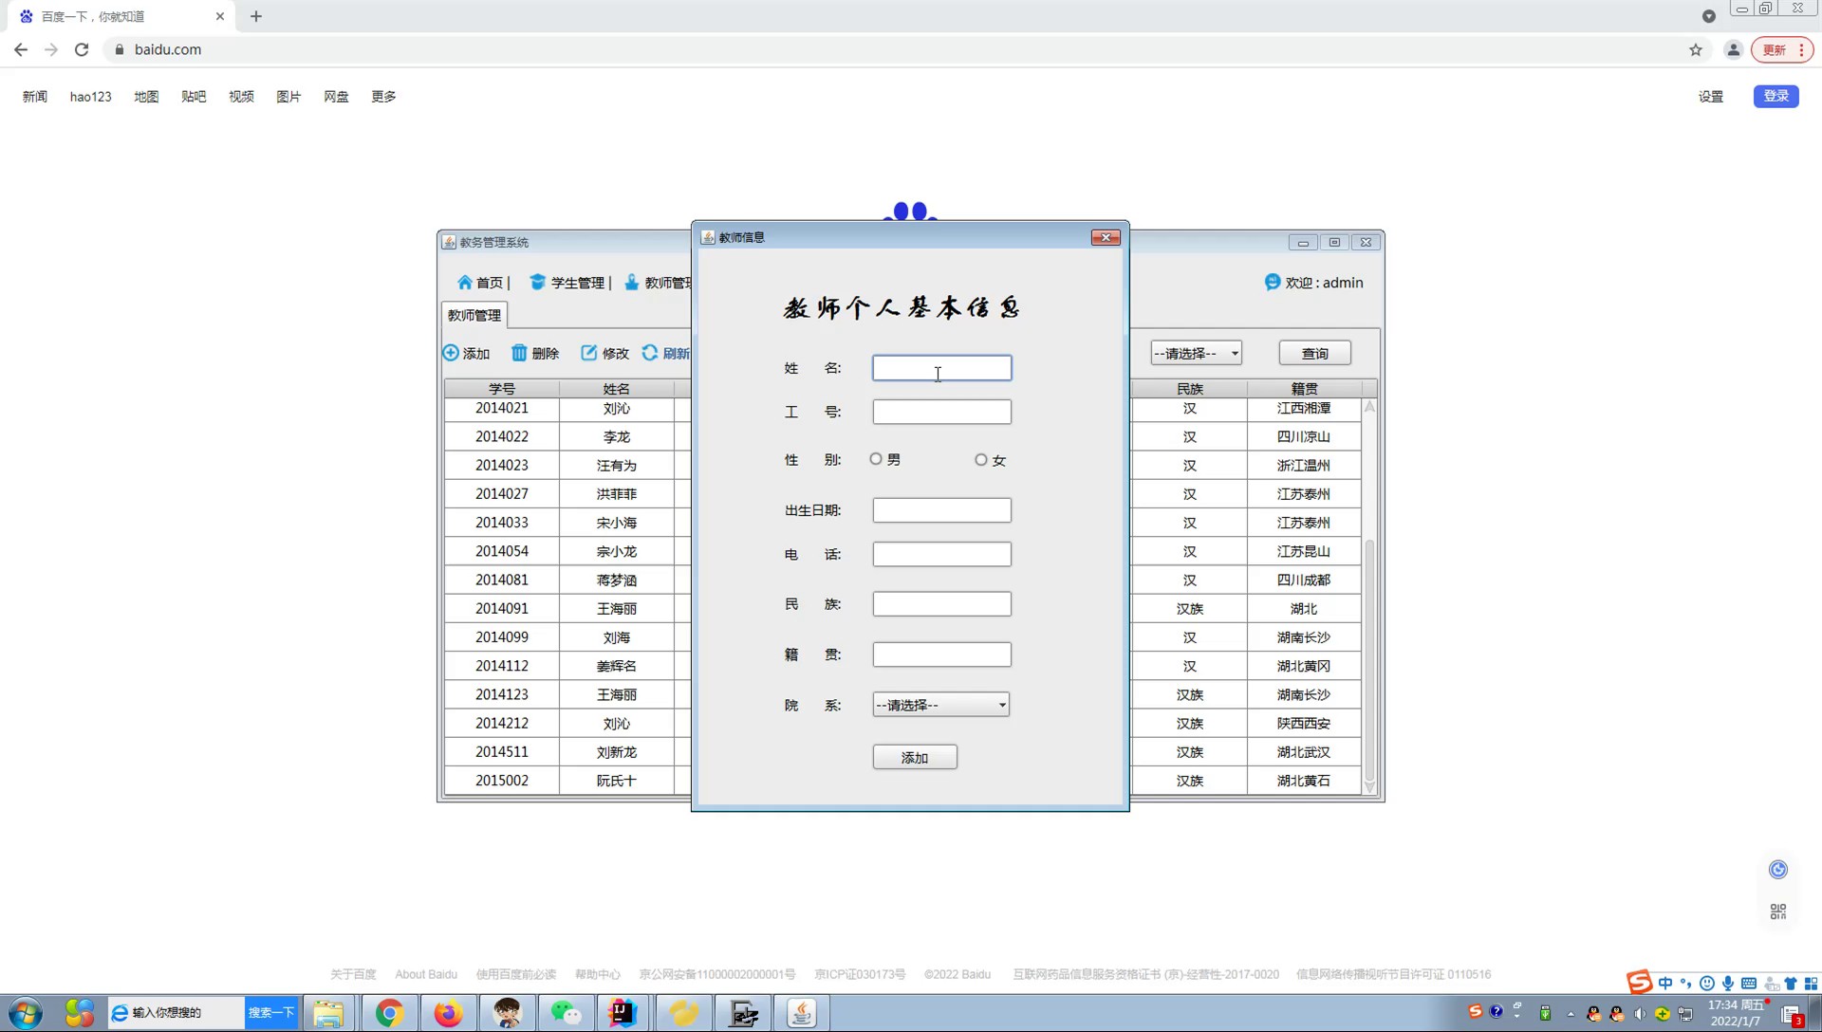1822x1032 pixels.
Task: Open WeChat from the taskbar
Action: pyautogui.click(x=566, y=1013)
